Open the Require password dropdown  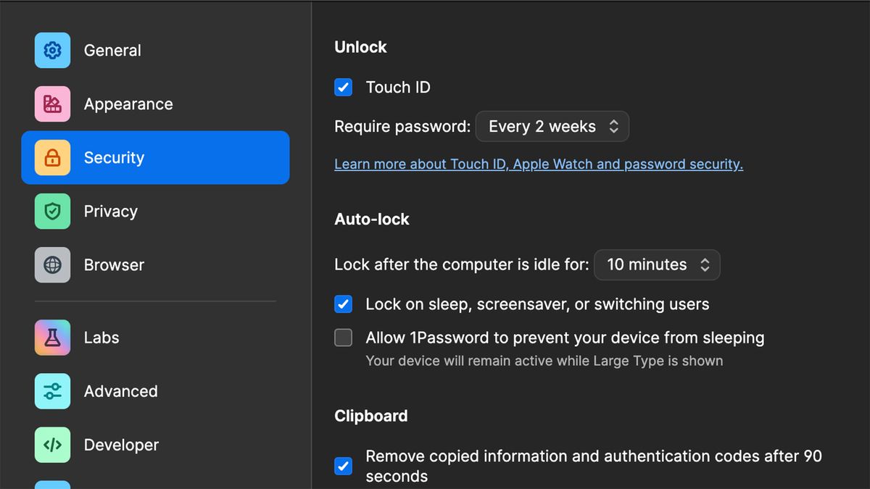click(552, 126)
